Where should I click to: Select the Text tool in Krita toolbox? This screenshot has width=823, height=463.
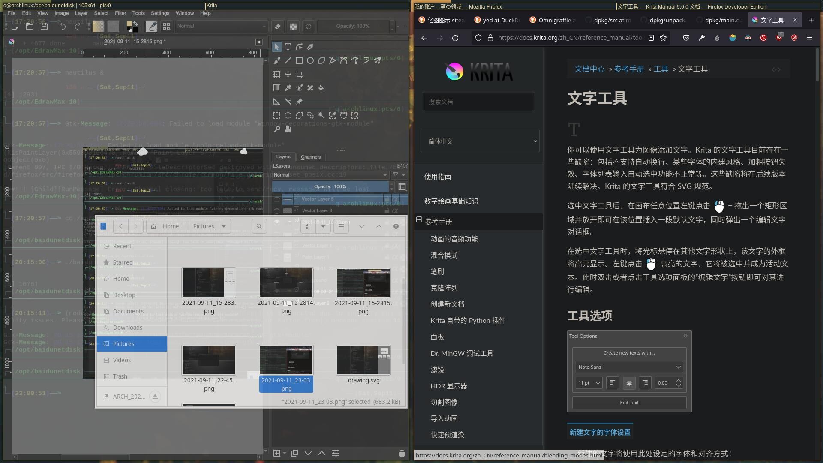tap(288, 47)
